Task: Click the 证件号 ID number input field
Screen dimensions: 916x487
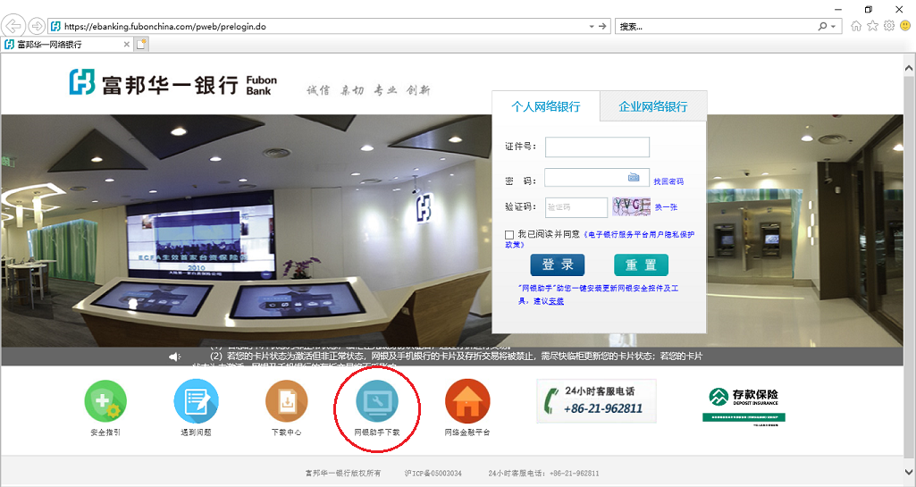Action: 597,147
